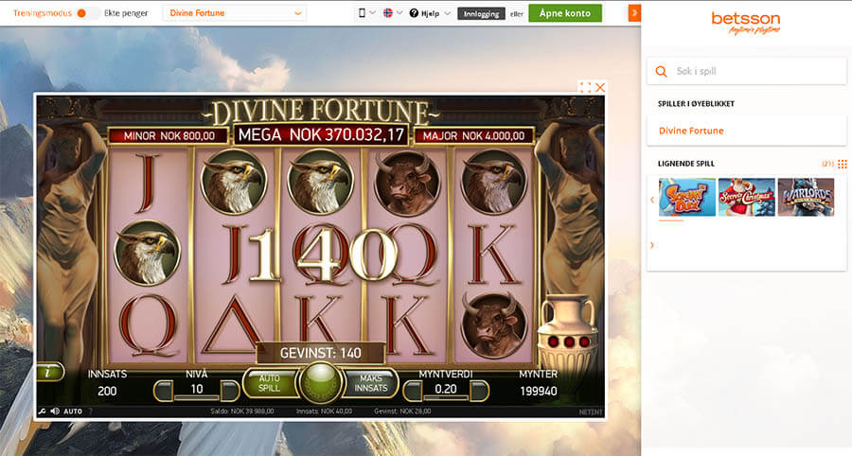Toggle AUTO play in the bottom bar
This screenshot has width=852, height=456.
73,412
